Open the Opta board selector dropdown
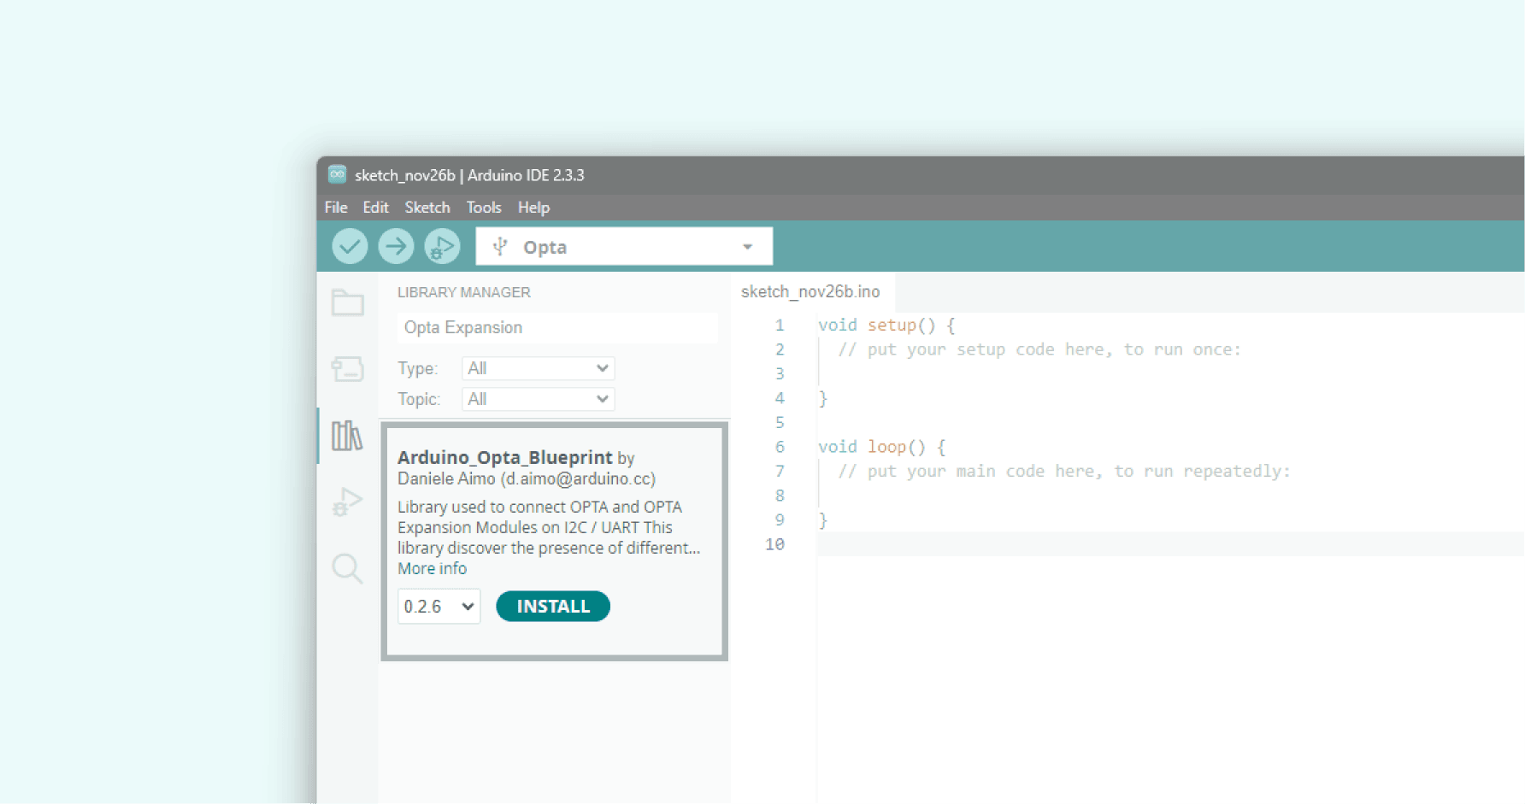This screenshot has height=804, width=1525. tap(624, 247)
